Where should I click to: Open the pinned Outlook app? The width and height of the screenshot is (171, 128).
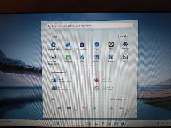click(x=68, y=46)
